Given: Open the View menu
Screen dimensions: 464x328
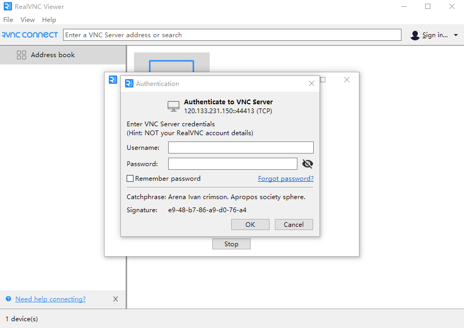Looking at the screenshot, I should (27, 20).
